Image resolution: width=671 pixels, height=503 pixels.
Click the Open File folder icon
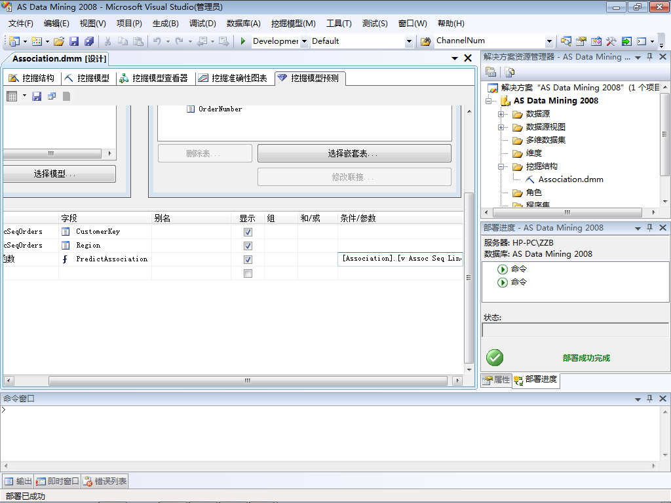pos(59,41)
